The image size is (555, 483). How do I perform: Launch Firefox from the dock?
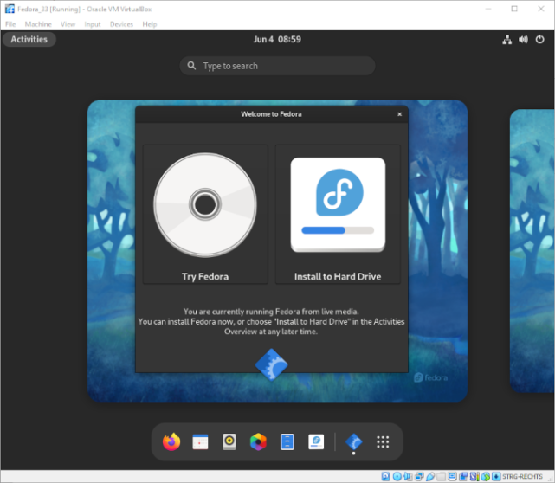click(171, 441)
